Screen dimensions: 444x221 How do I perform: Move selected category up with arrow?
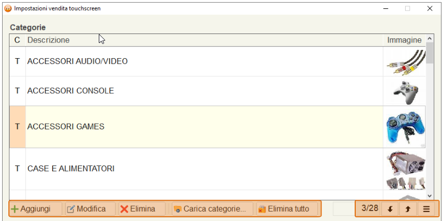coord(408,209)
